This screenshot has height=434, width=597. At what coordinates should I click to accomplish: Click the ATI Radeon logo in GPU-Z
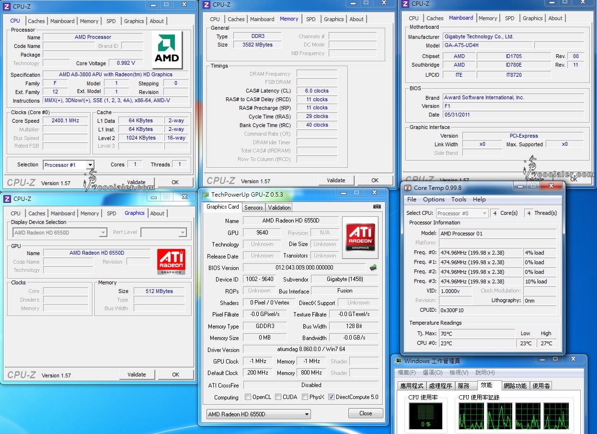pos(360,237)
